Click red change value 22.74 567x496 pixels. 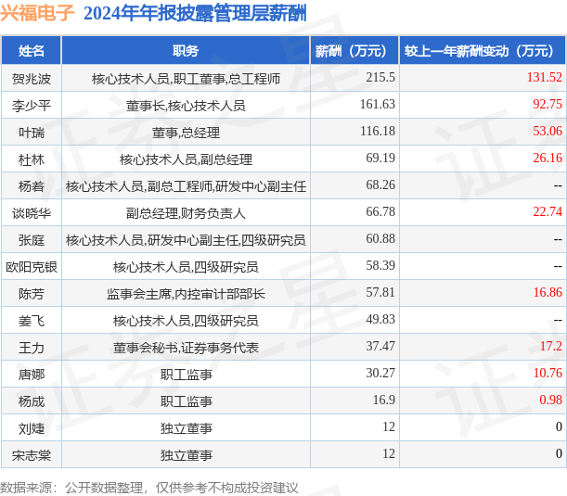pos(548,212)
